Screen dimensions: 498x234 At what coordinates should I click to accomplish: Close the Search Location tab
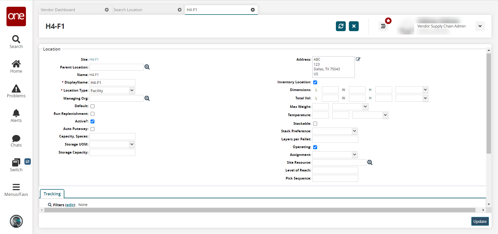point(179,10)
